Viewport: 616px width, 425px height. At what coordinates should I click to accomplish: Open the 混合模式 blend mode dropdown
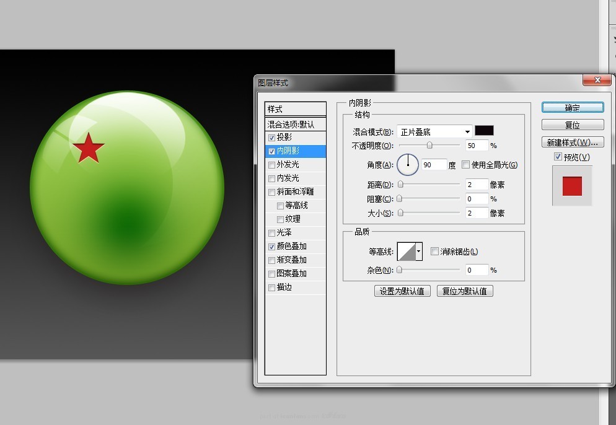click(x=434, y=131)
